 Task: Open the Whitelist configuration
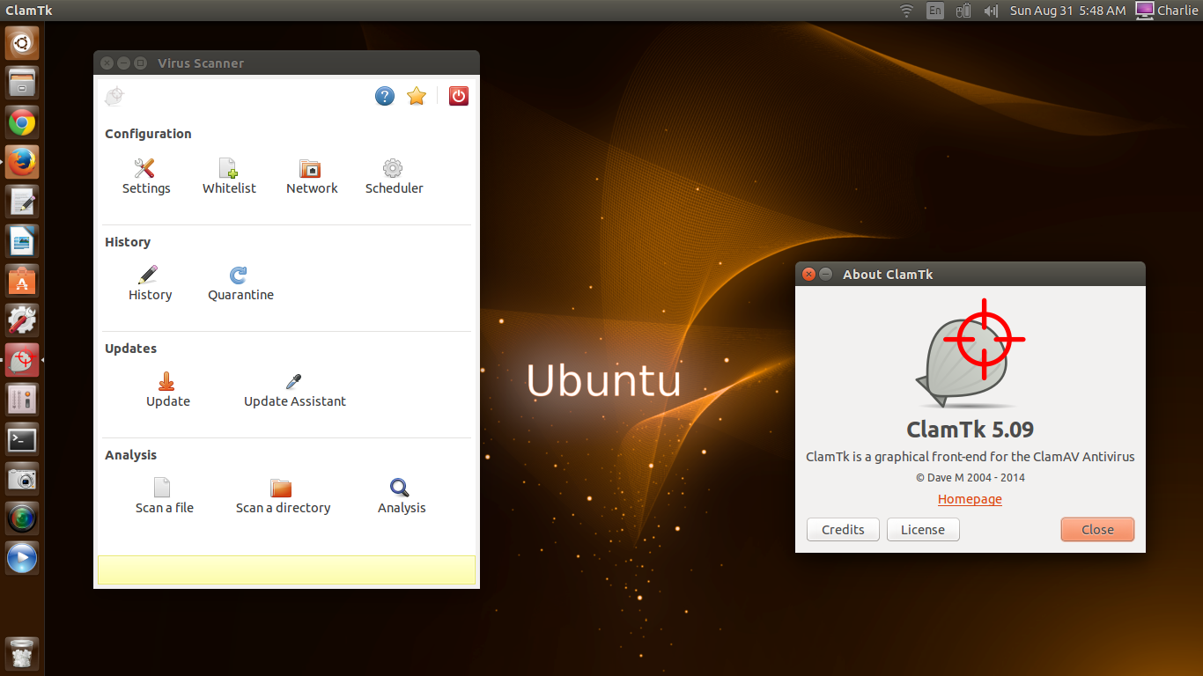(229, 177)
